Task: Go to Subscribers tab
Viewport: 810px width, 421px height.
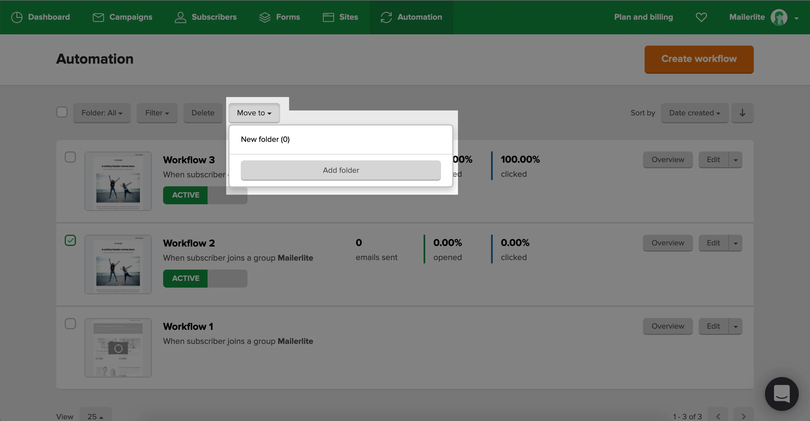Action: [x=206, y=17]
